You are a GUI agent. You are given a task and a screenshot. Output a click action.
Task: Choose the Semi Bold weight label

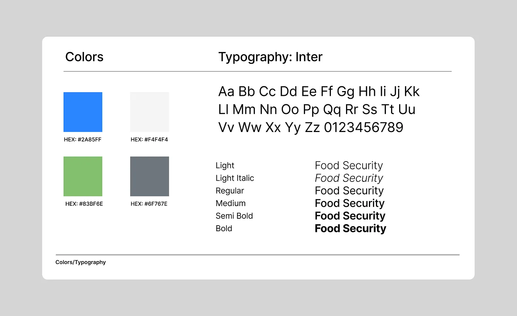tap(234, 216)
